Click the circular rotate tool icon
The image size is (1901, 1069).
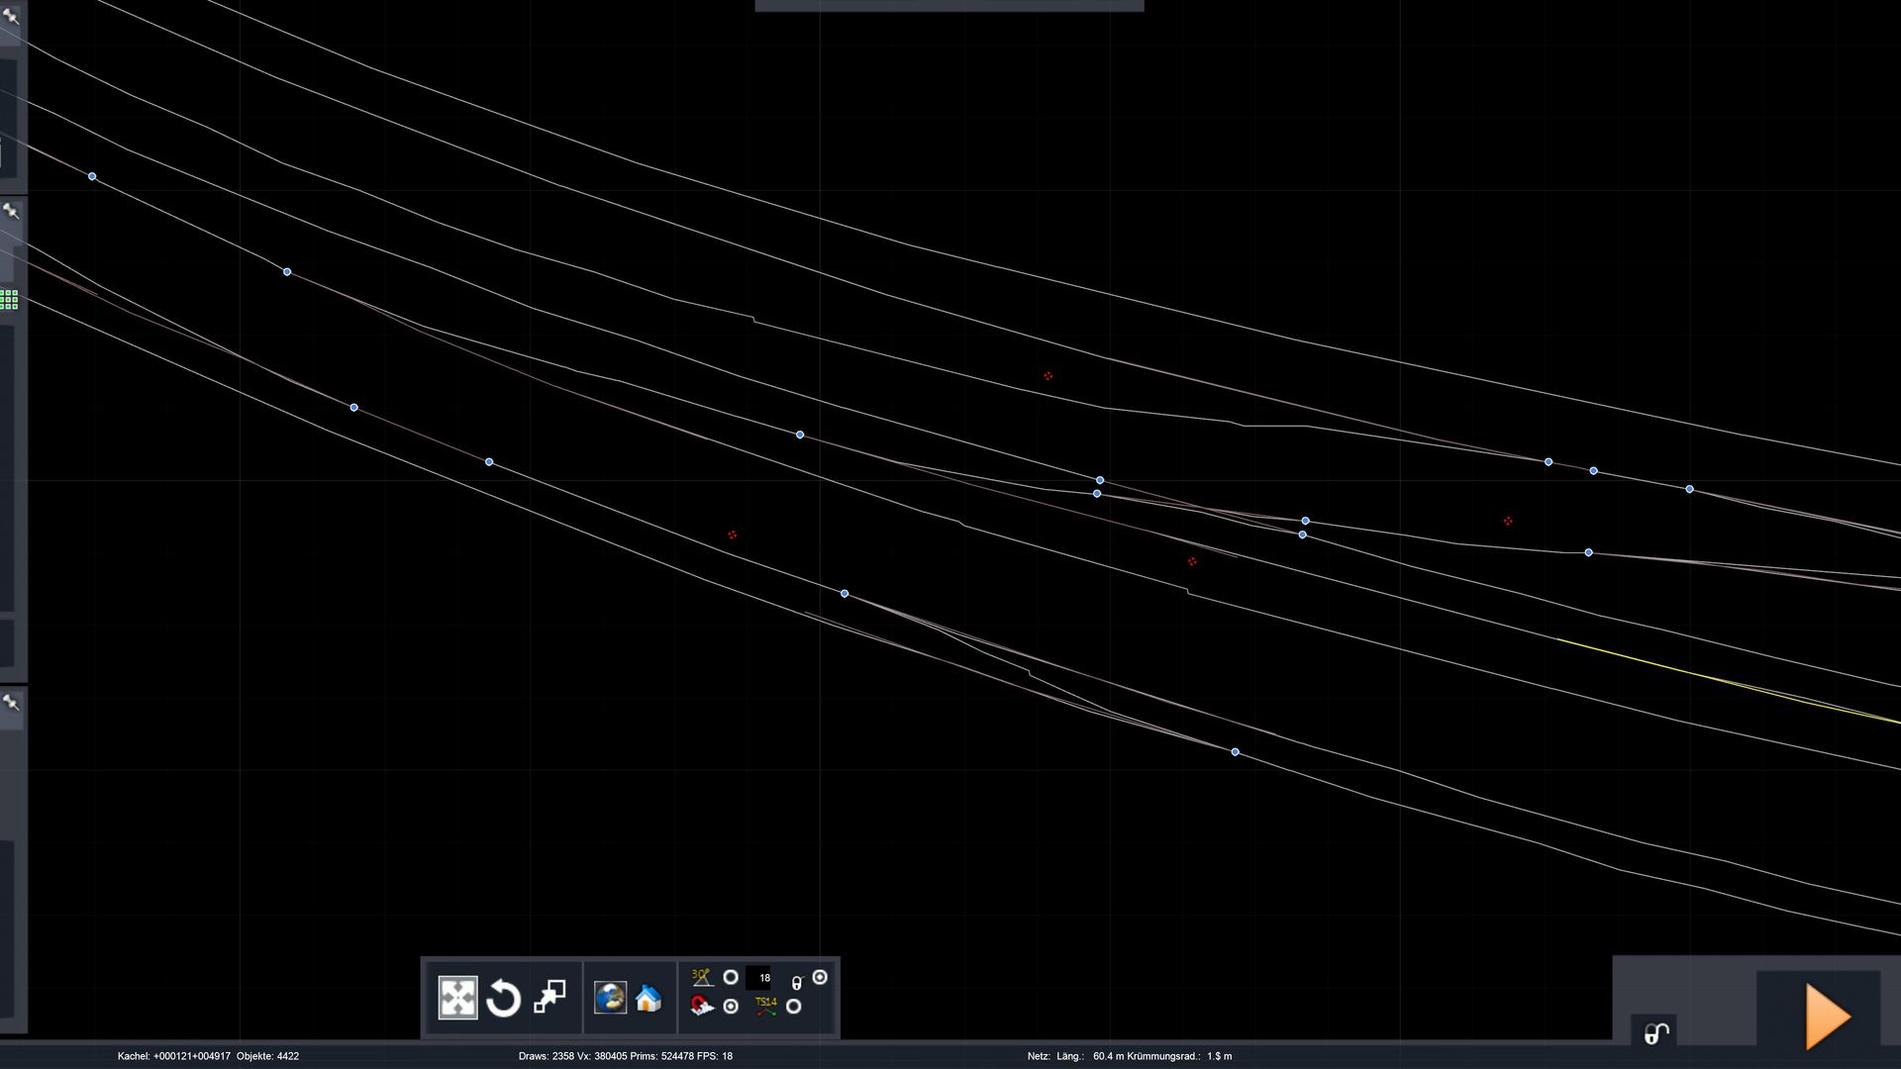click(504, 998)
